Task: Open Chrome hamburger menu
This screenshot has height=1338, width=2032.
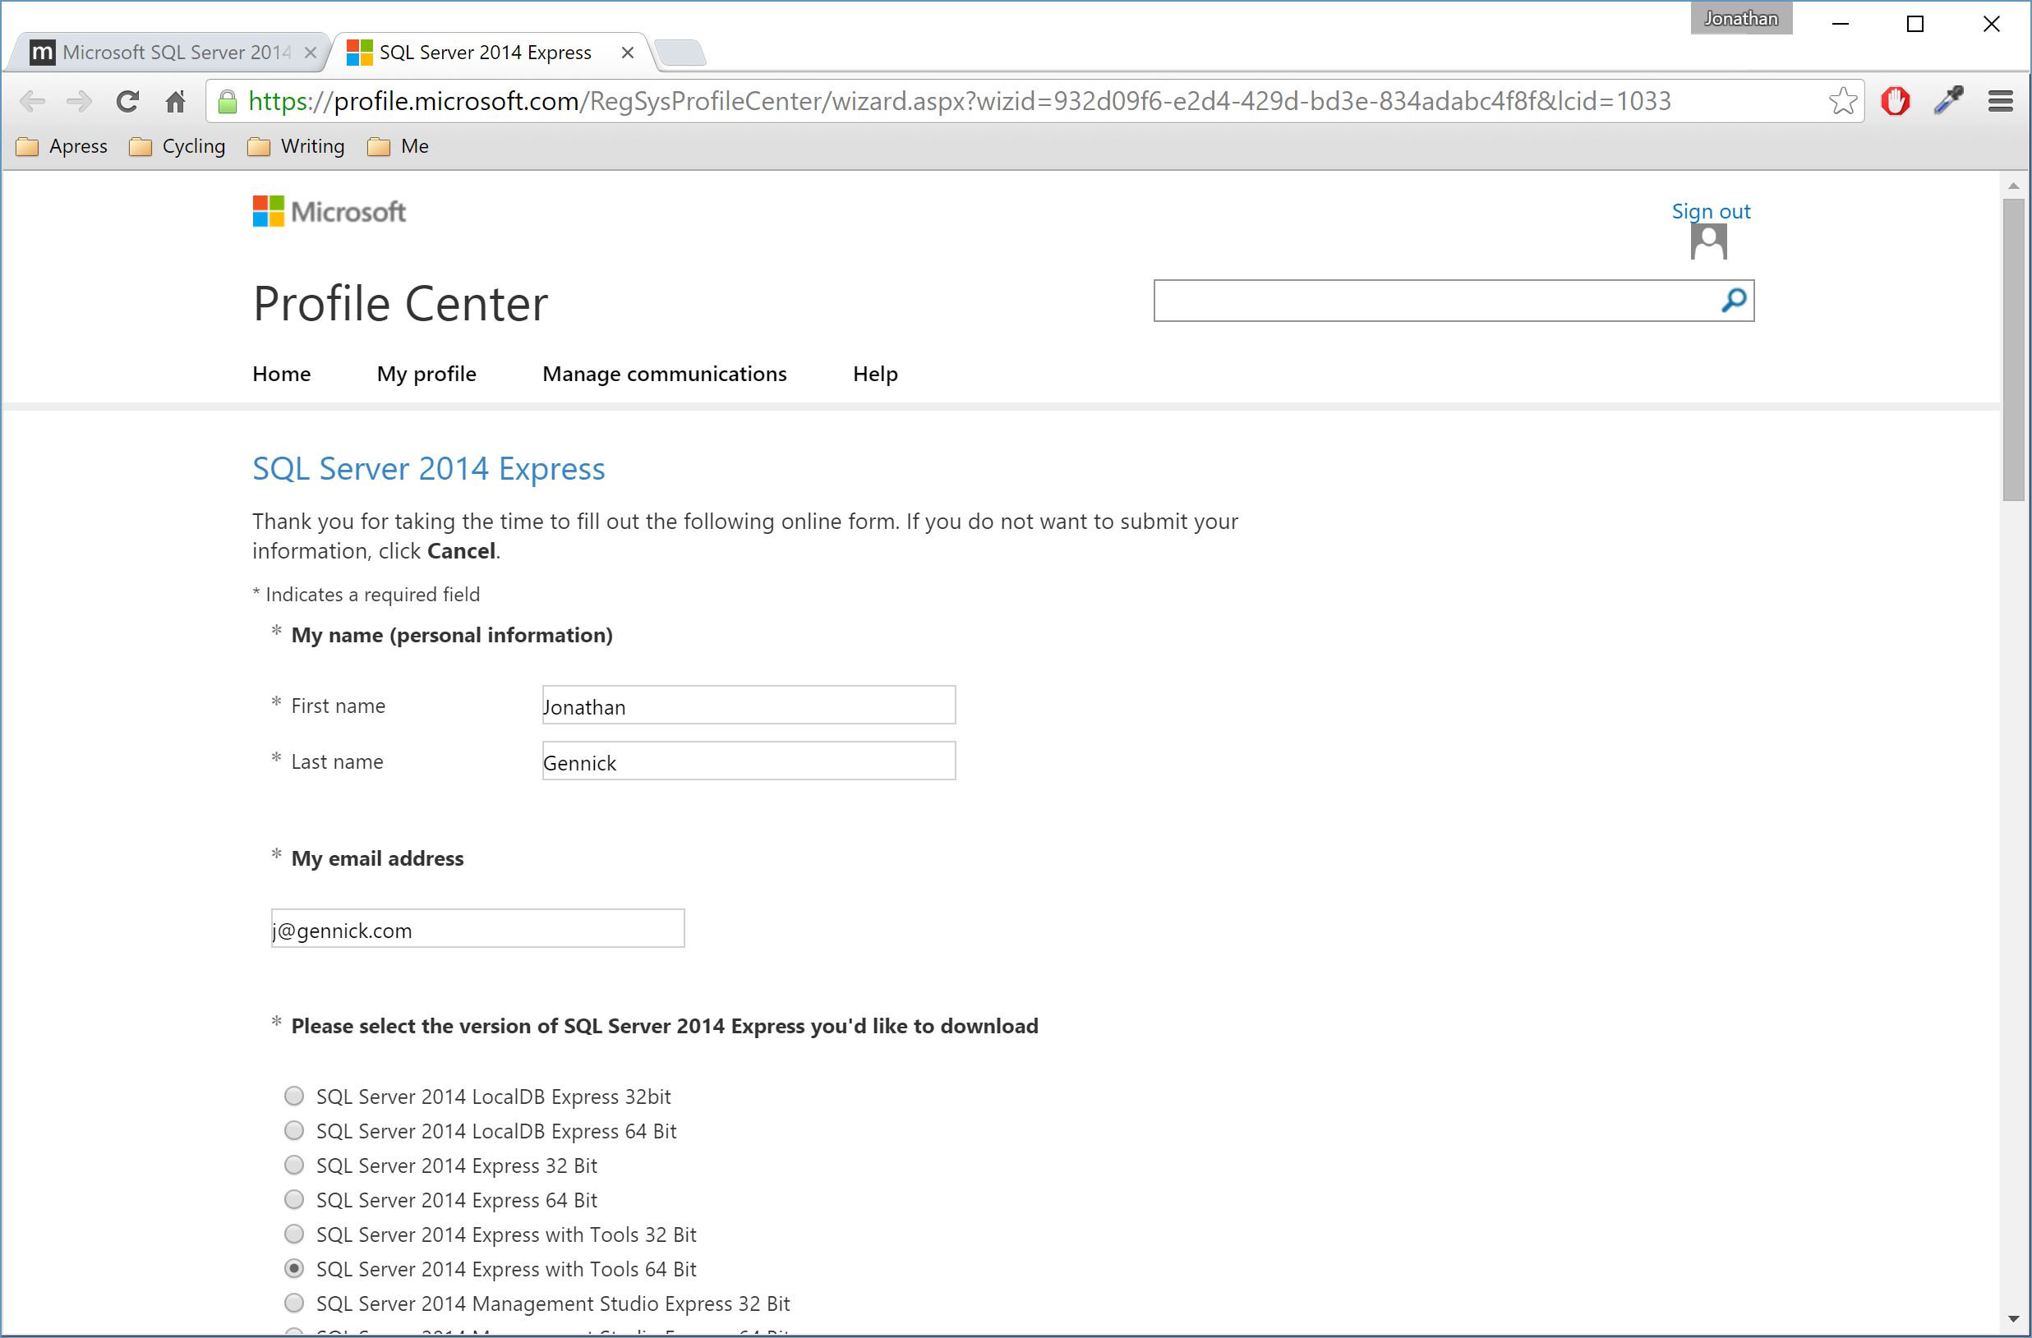Action: 2001,102
